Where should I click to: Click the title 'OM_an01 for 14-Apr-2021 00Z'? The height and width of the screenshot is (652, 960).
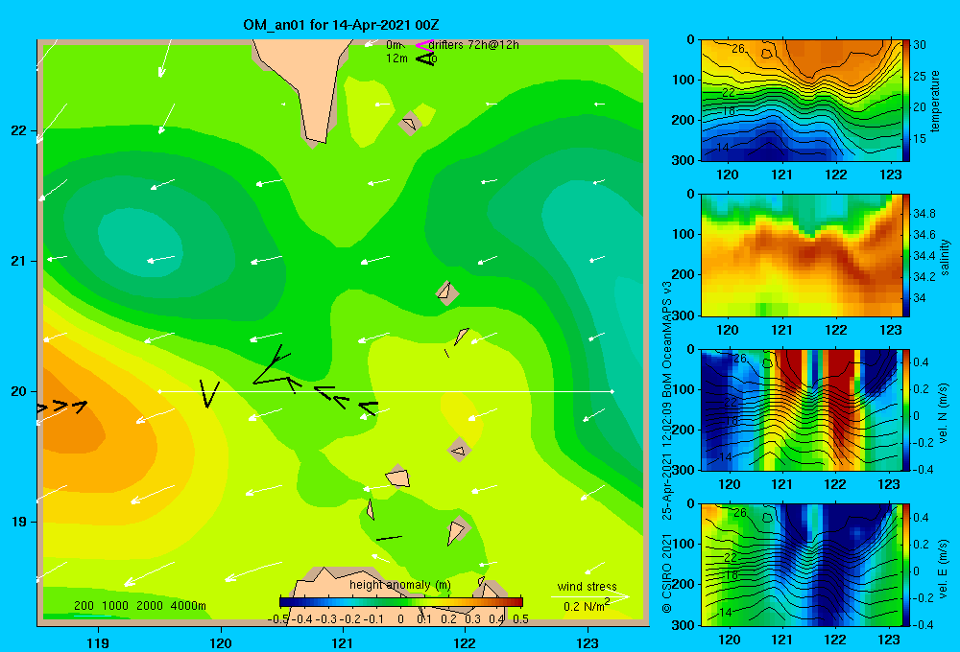(x=341, y=25)
